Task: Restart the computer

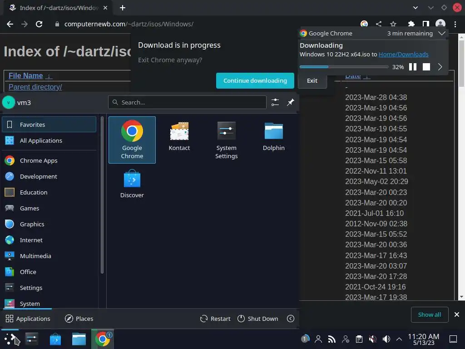Action: (x=215, y=319)
